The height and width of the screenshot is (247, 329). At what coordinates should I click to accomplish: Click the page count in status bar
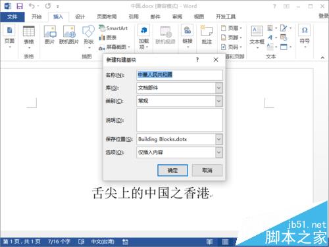[22, 242]
